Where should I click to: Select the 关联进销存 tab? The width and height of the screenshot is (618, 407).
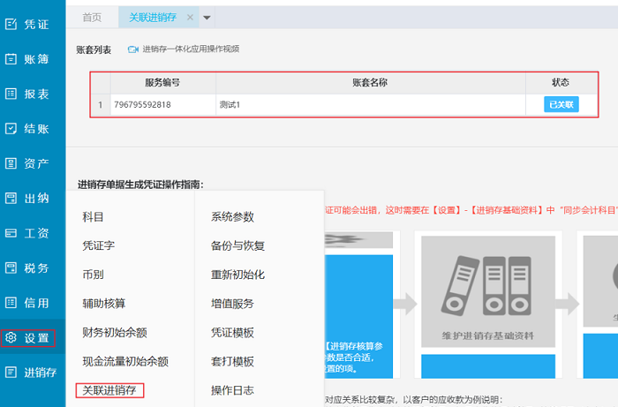point(154,17)
